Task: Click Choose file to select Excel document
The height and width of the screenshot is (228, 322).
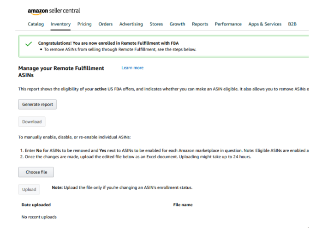Action: tap(36, 172)
